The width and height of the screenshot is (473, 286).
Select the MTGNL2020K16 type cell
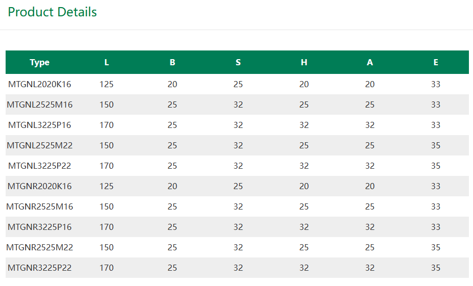(x=39, y=84)
